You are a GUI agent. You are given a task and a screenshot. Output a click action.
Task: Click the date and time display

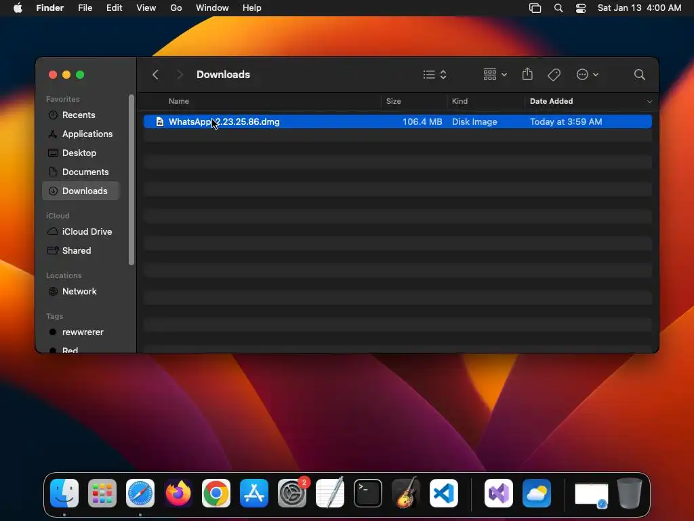click(x=639, y=8)
